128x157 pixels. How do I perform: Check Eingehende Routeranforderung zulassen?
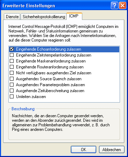tap(12, 67)
